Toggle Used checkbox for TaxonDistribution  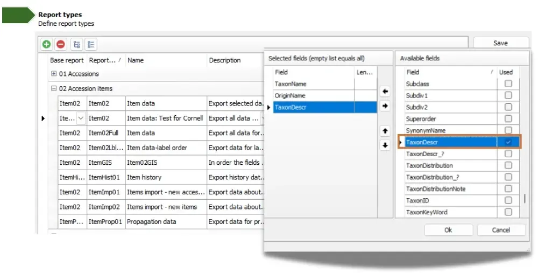pos(508,165)
